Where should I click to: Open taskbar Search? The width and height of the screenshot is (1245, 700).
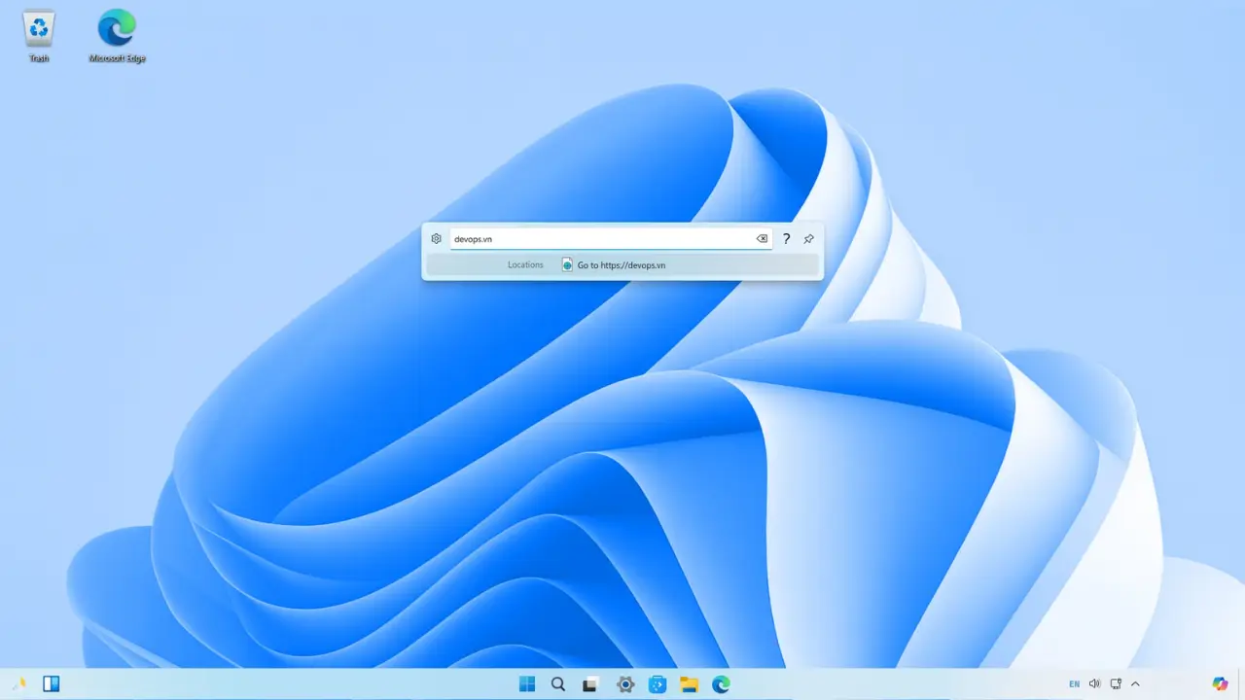point(558,683)
